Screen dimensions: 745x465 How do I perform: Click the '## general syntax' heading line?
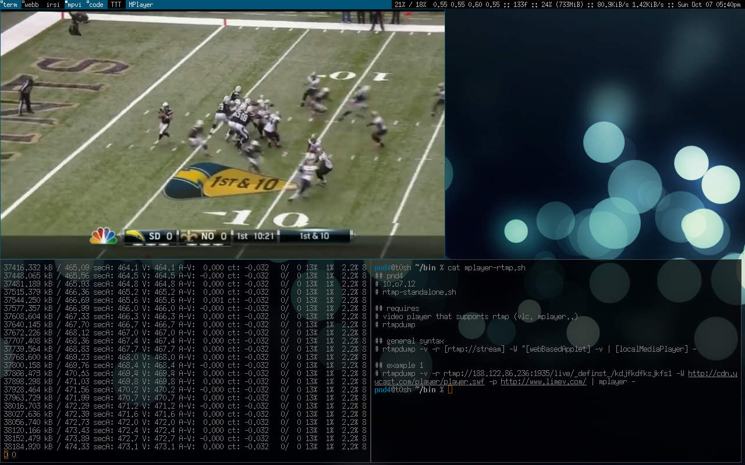click(409, 341)
